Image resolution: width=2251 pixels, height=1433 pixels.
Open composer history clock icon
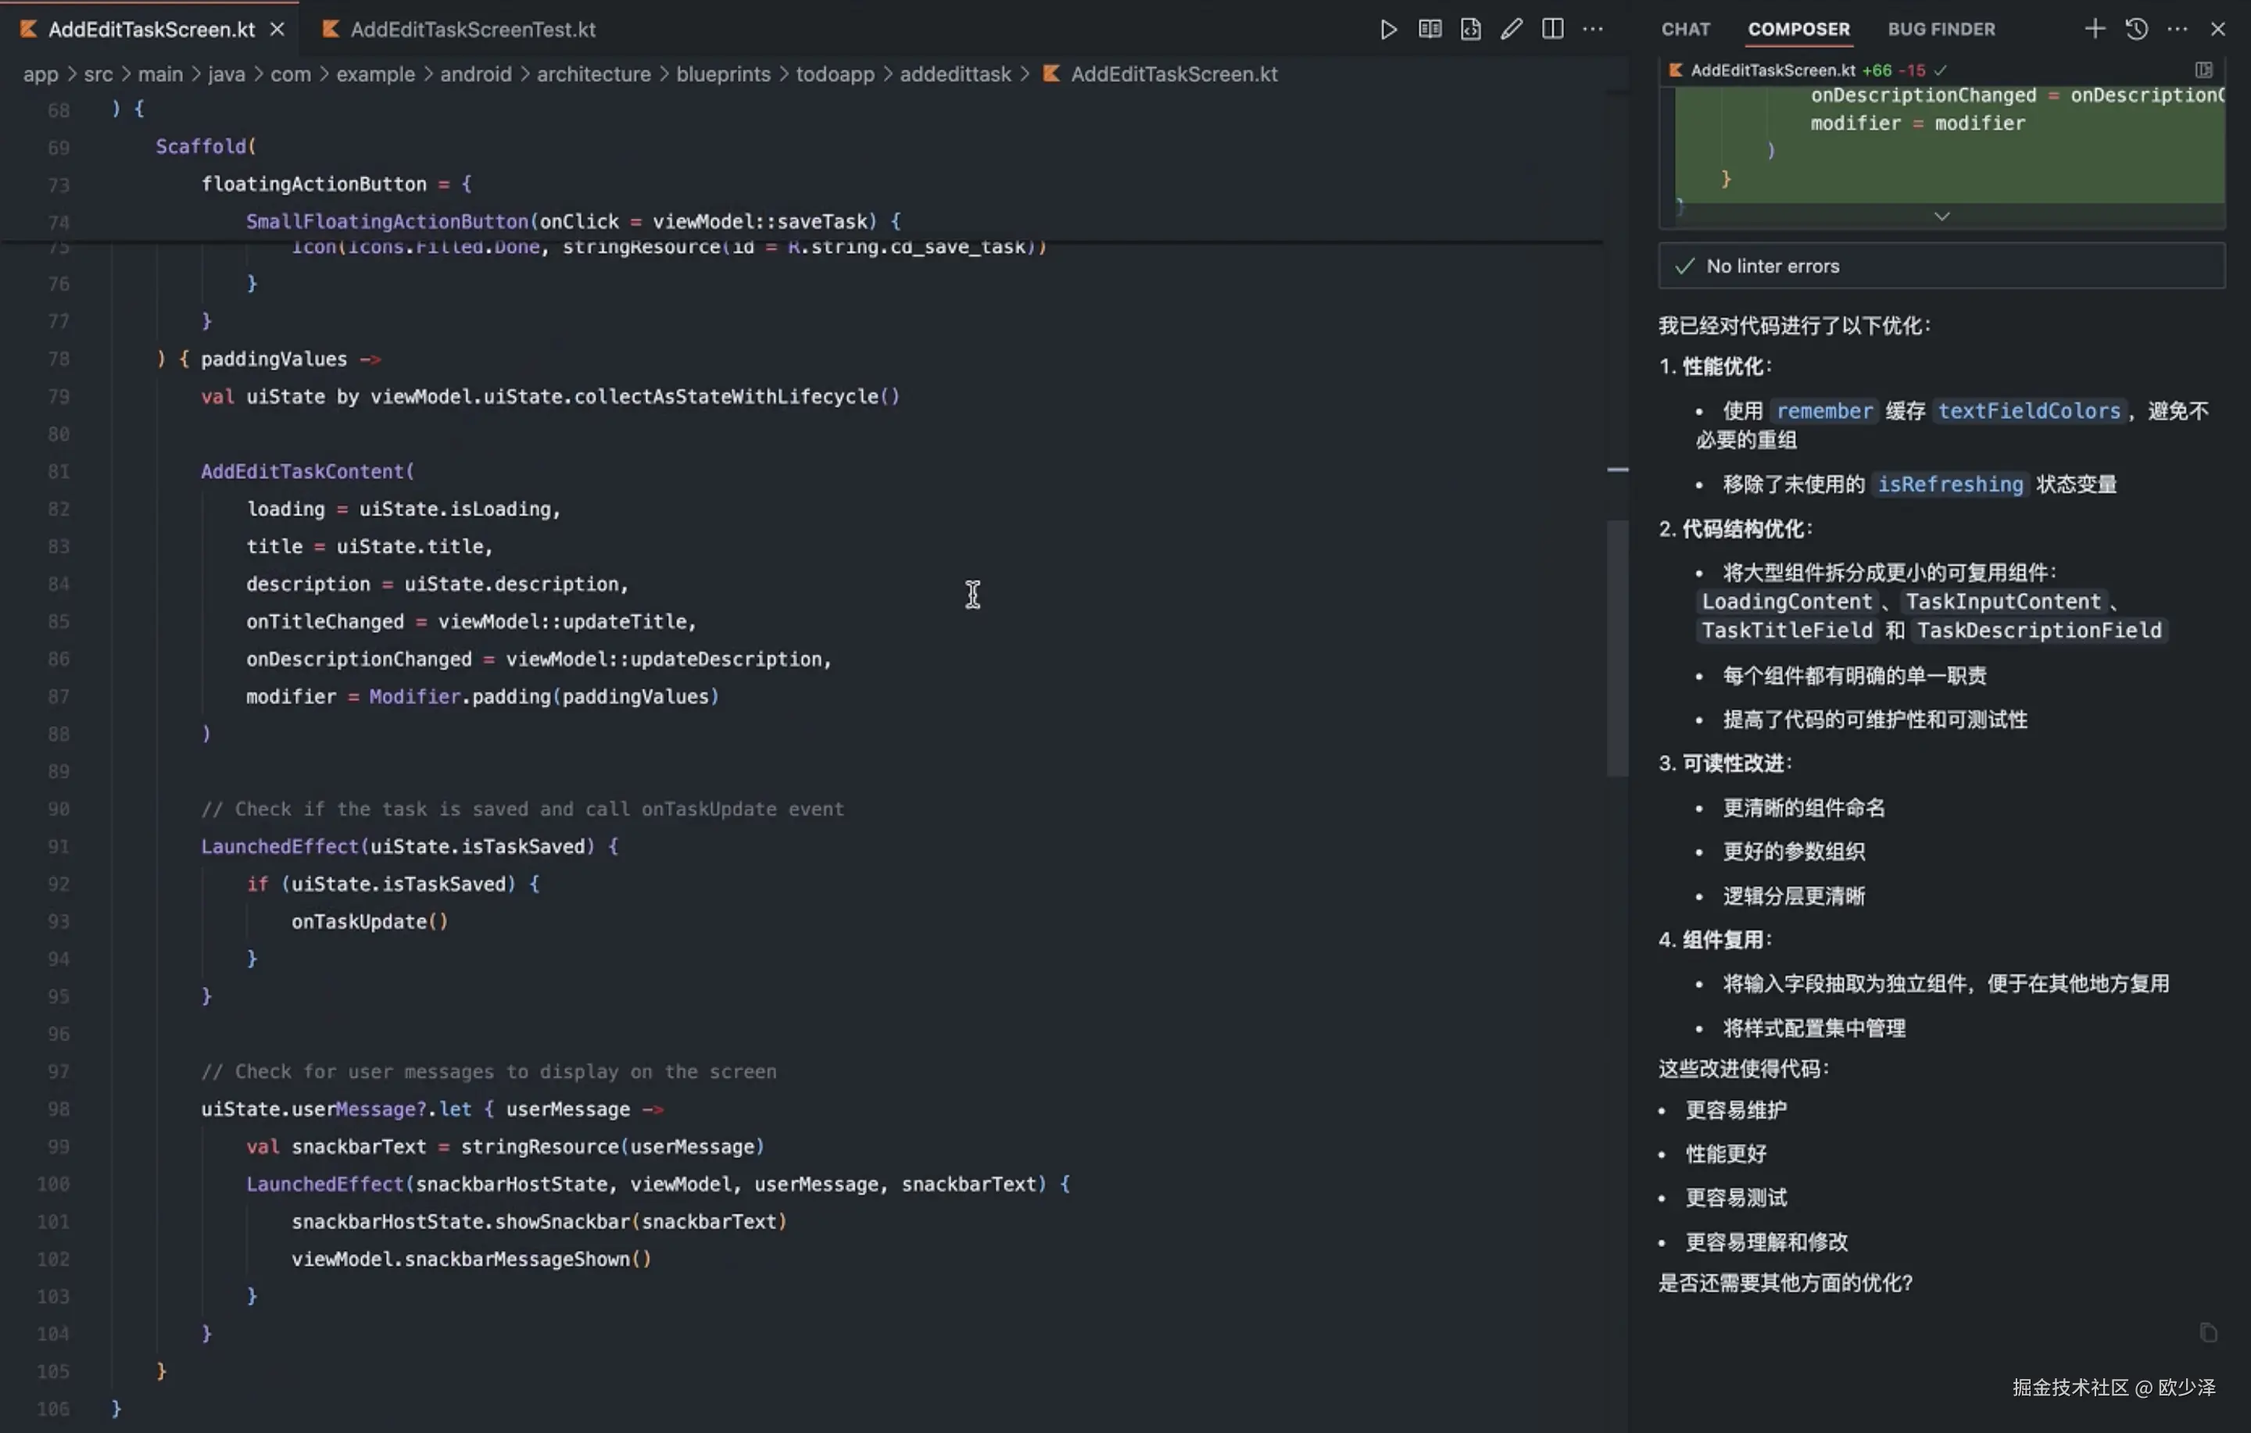(2136, 29)
